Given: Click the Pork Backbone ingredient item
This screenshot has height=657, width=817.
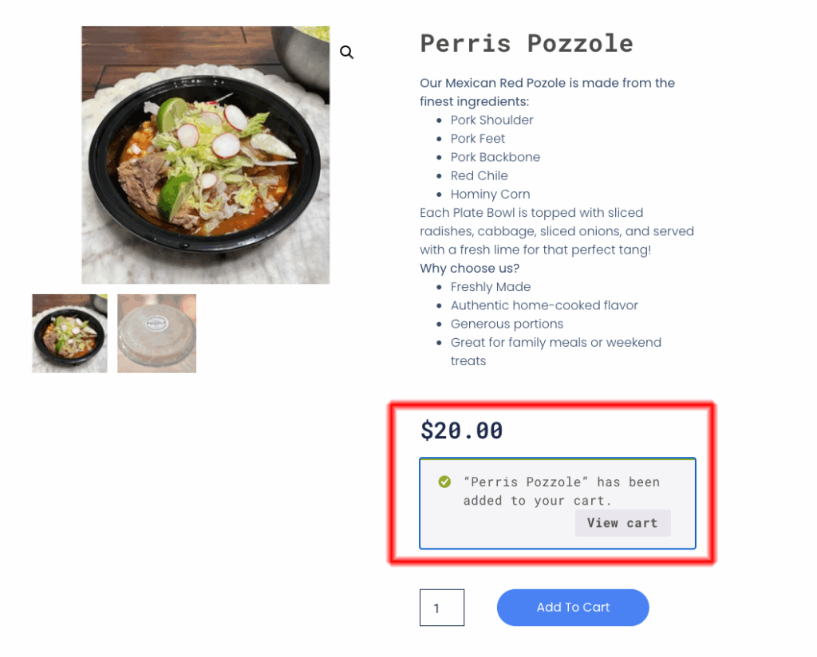Looking at the screenshot, I should (x=495, y=157).
